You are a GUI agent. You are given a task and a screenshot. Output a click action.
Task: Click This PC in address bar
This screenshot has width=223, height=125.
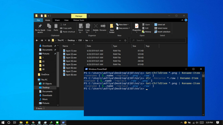pos(61,40)
